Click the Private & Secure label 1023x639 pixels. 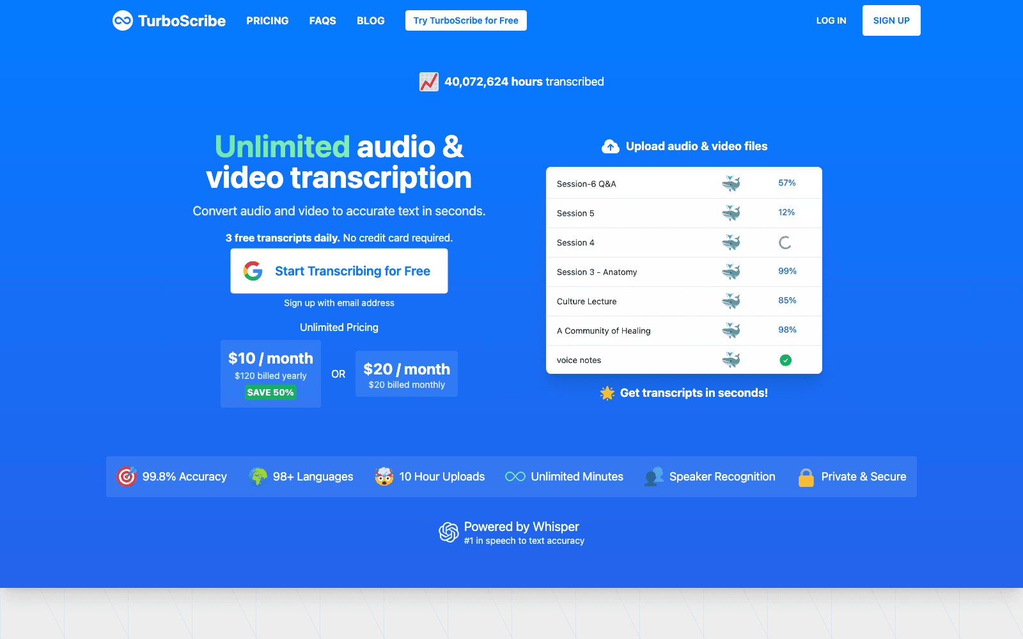point(864,477)
